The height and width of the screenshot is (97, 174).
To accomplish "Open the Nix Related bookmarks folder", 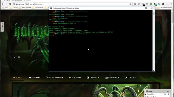I will [38, 8].
